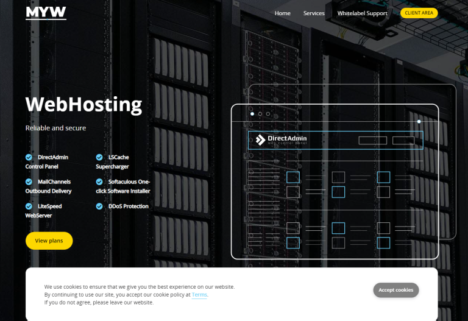Go to Whitelabel Support page
This screenshot has height=321, width=468.
pyautogui.click(x=362, y=13)
